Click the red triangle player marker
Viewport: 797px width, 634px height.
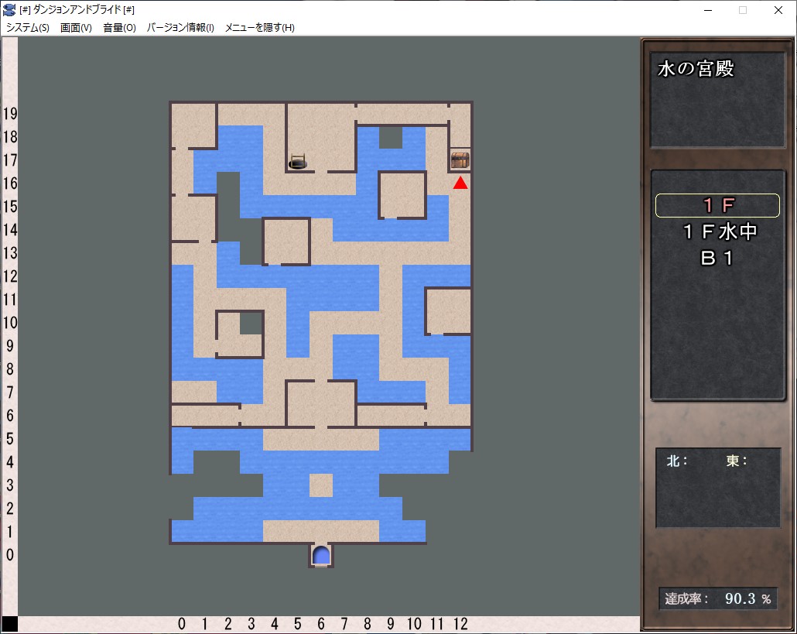coord(460,183)
